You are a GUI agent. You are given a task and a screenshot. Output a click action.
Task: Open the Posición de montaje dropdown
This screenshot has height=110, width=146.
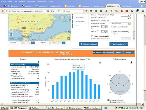click(x=121, y=24)
